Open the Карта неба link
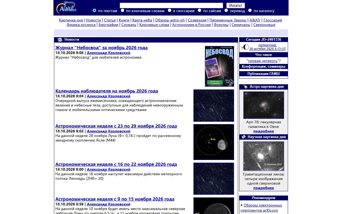 click(142, 20)
